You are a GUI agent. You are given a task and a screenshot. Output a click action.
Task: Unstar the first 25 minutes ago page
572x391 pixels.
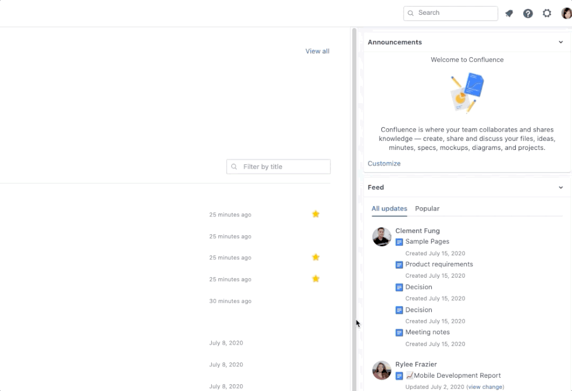[316, 214]
